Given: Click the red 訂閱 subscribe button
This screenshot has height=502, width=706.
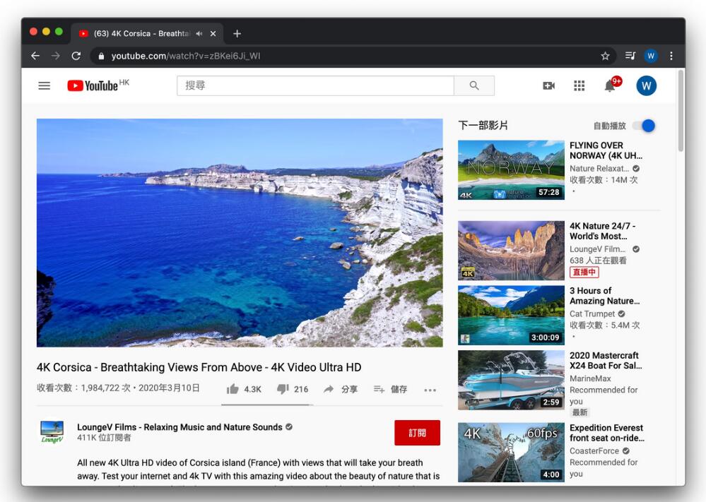Looking at the screenshot, I should [x=417, y=433].
